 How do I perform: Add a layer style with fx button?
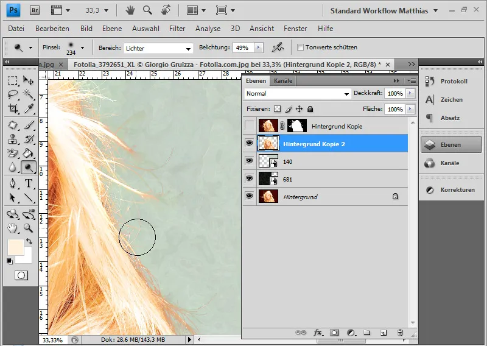[x=317, y=333]
